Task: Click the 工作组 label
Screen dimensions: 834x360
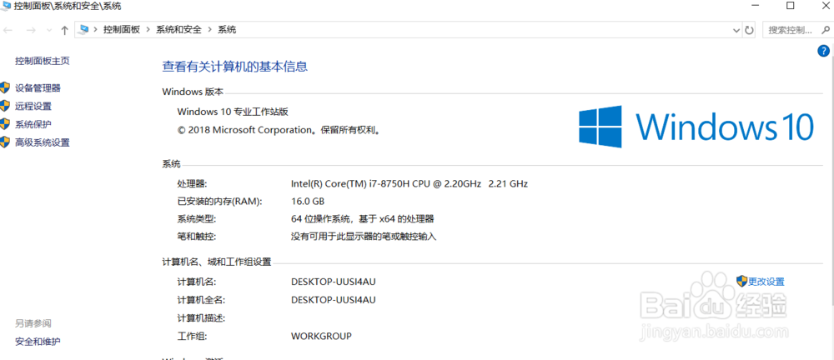Action: coord(192,336)
